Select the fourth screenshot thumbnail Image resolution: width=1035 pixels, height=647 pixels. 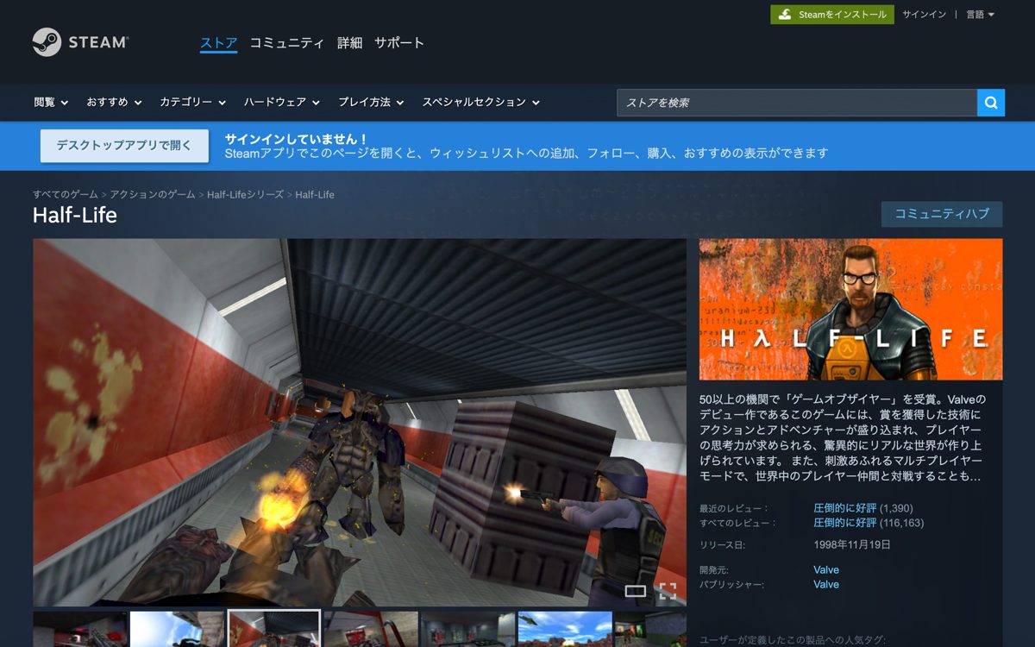[371, 629]
